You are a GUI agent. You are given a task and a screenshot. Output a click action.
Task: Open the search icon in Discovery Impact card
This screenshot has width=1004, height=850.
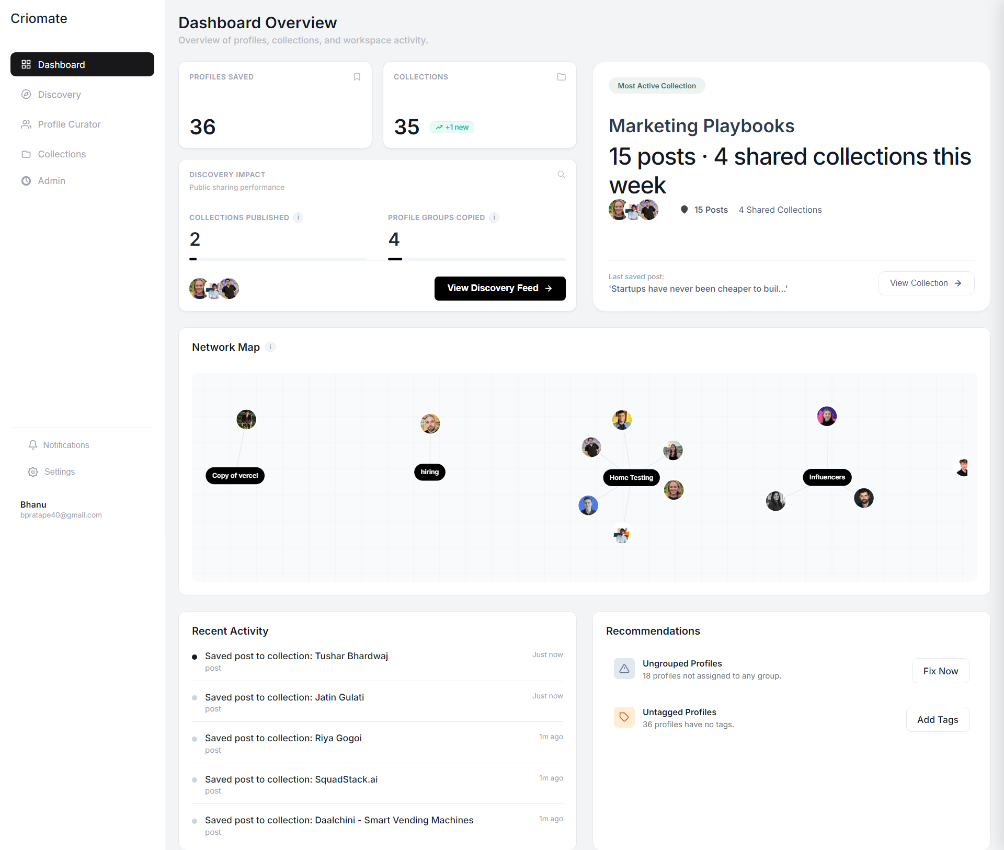(561, 174)
